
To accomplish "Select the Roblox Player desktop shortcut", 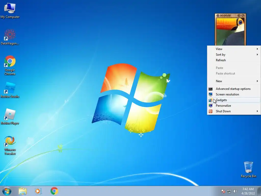I will 10,117.
